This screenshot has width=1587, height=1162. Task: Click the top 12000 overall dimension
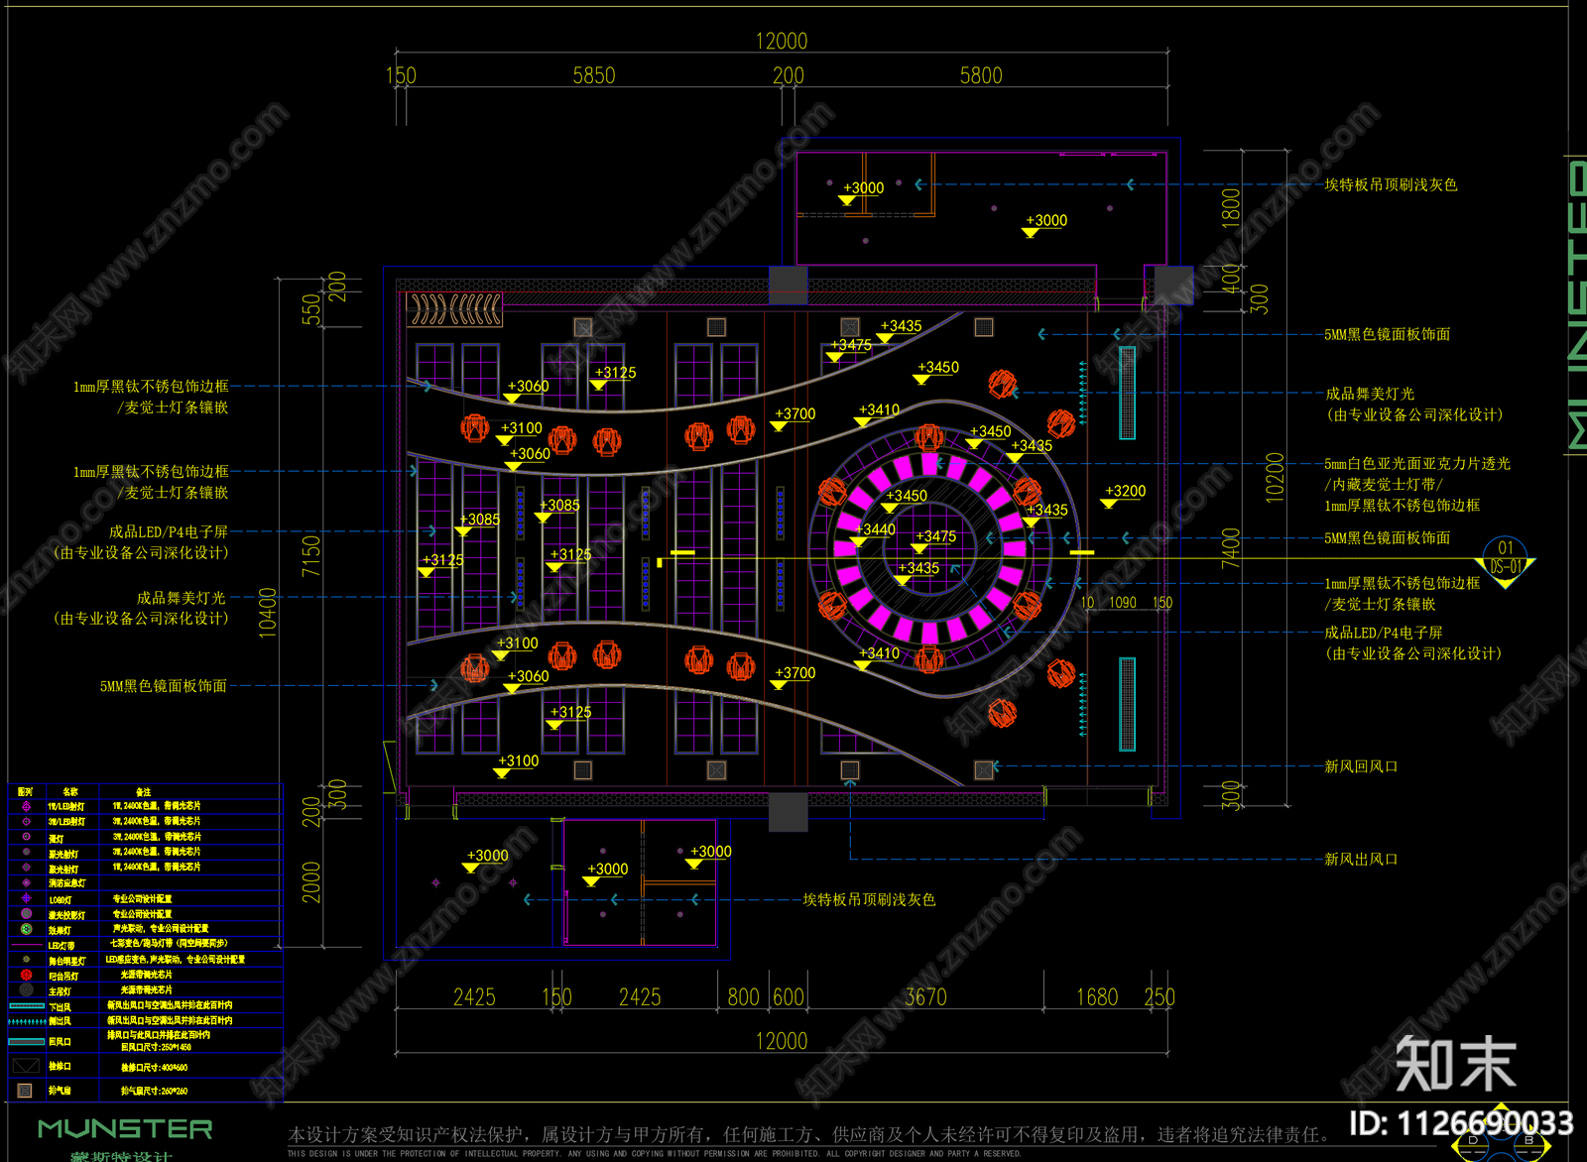tap(782, 41)
